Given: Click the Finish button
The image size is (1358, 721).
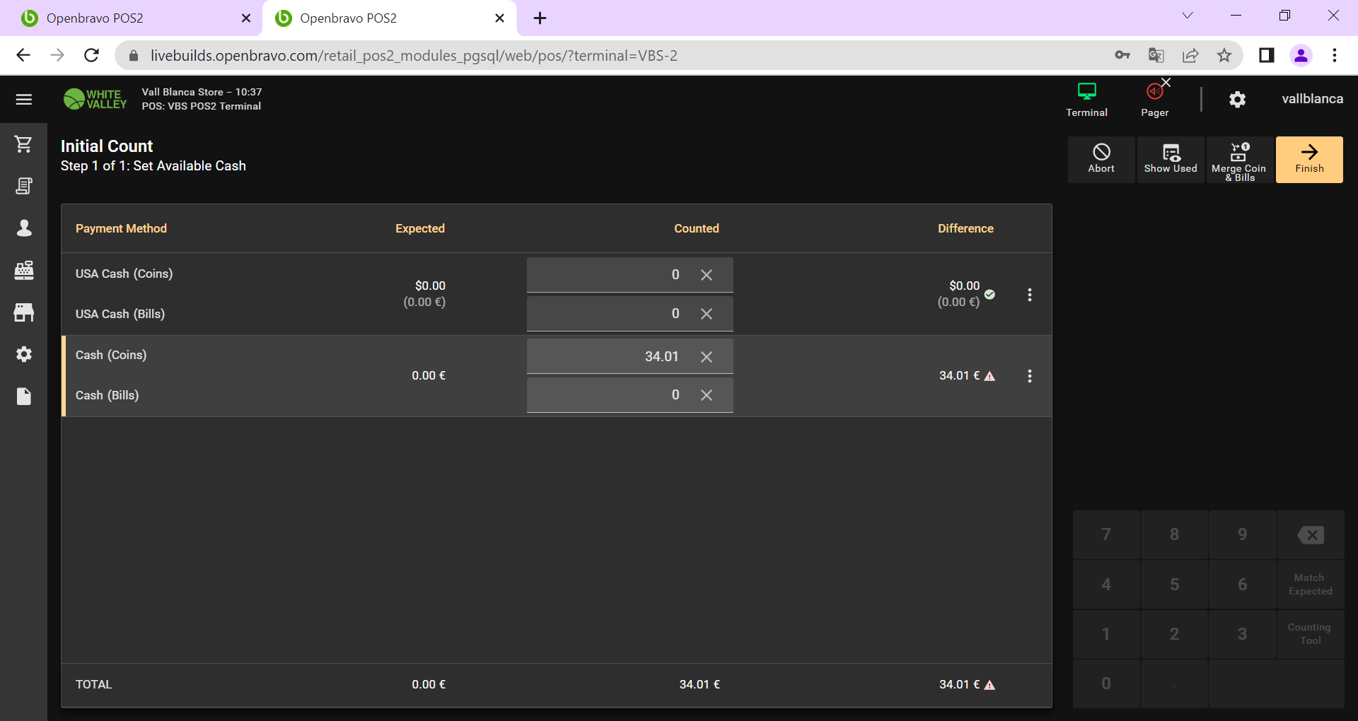Looking at the screenshot, I should pos(1309,160).
